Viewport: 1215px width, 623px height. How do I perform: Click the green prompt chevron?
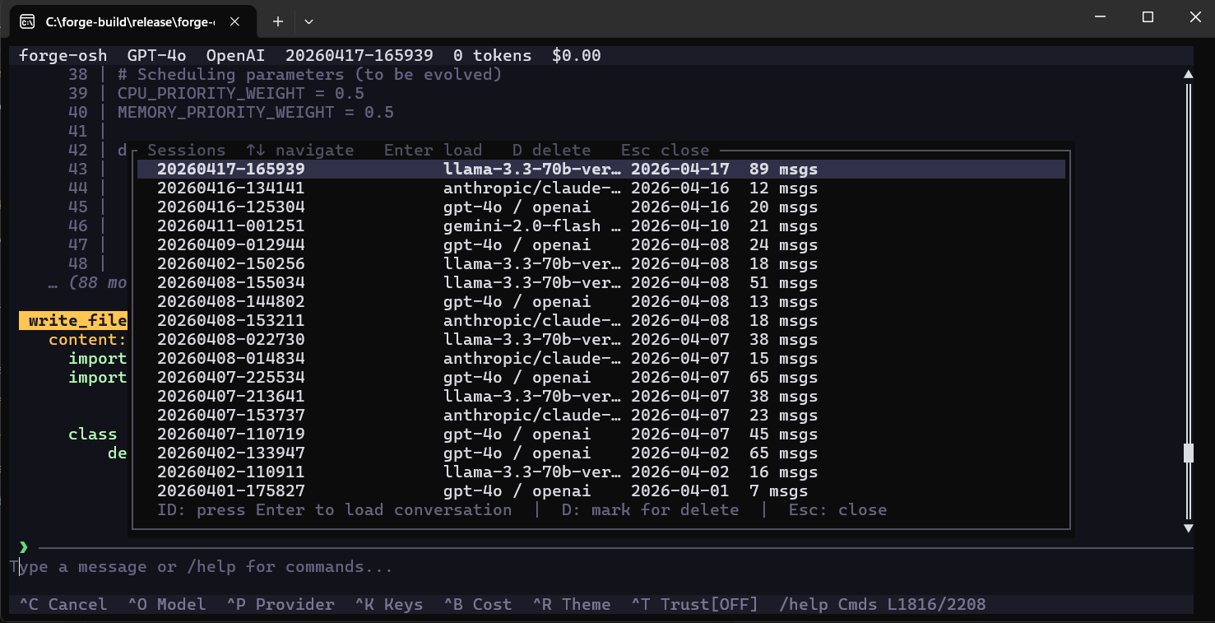pos(24,547)
